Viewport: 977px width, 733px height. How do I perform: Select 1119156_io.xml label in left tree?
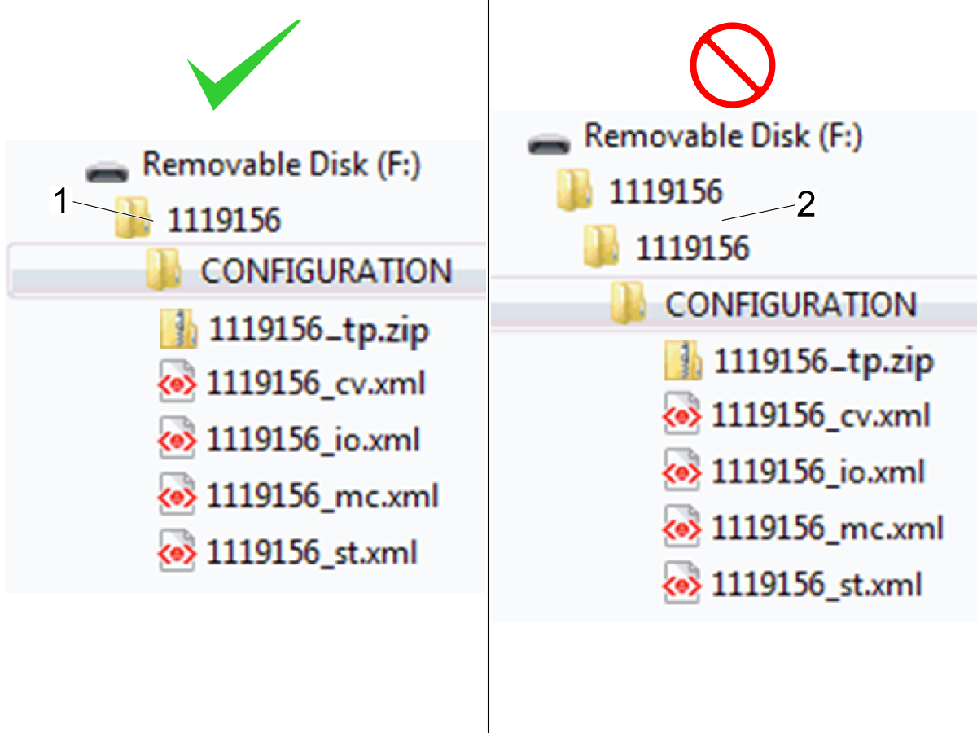(313, 440)
